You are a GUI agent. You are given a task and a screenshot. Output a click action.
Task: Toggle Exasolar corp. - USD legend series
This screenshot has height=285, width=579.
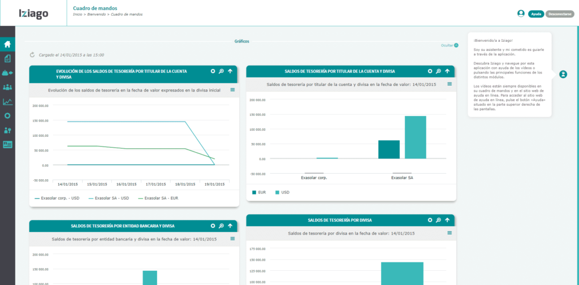[57, 198]
